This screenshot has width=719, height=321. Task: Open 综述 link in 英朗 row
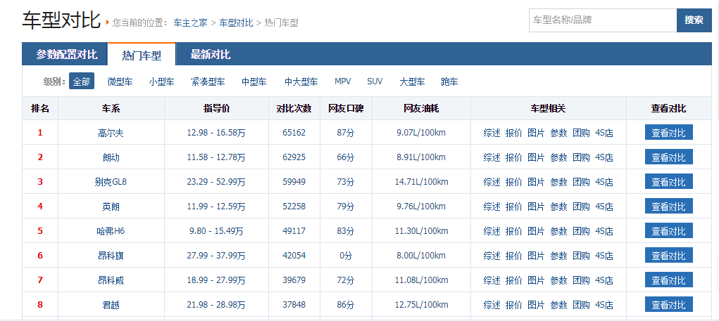click(x=492, y=207)
